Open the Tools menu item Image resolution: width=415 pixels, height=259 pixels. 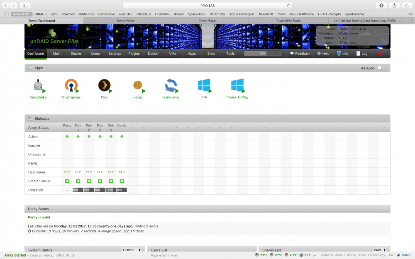230,53
